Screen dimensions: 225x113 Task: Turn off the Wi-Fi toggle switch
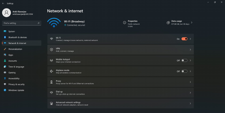pyautogui.click(x=184, y=39)
